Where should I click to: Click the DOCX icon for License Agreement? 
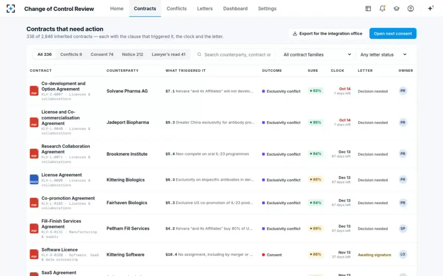tap(34, 180)
